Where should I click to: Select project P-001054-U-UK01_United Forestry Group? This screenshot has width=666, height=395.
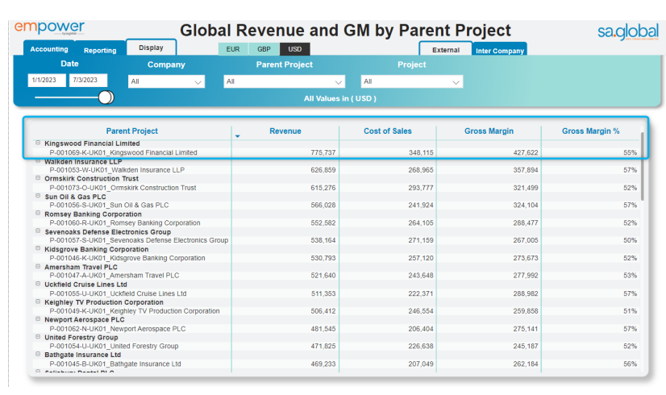tap(114, 346)
